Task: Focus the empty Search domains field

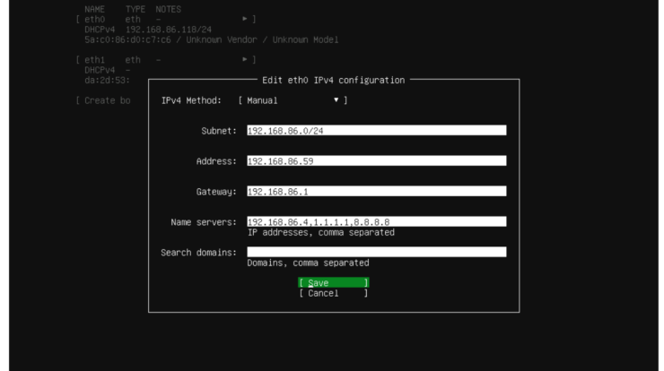Action: 376,252
